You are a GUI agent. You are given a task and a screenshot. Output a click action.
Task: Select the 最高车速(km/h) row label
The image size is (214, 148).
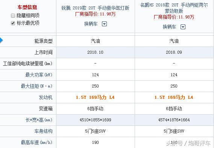[36, 142]
